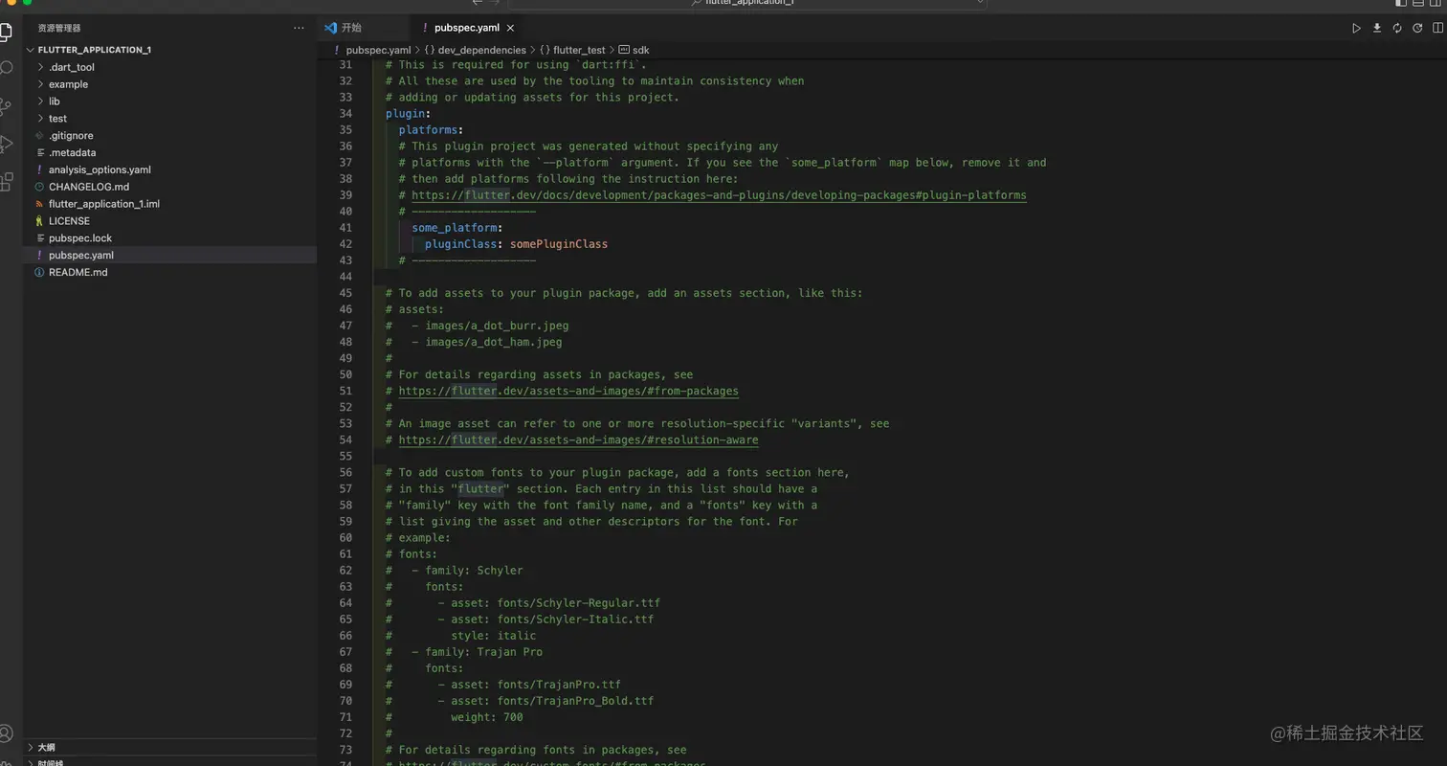Open the Source Control view
Screen dimensions: 1447x766
[x=6, y=106]
